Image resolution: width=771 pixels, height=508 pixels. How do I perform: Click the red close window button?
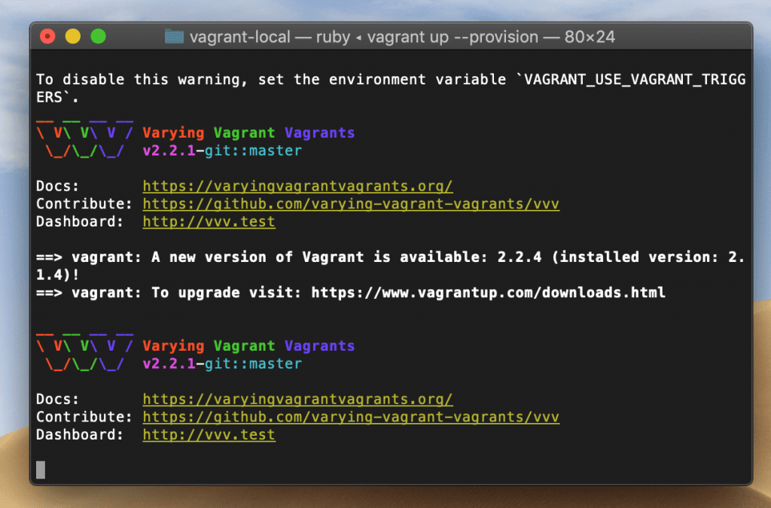[x=47, y=35]
